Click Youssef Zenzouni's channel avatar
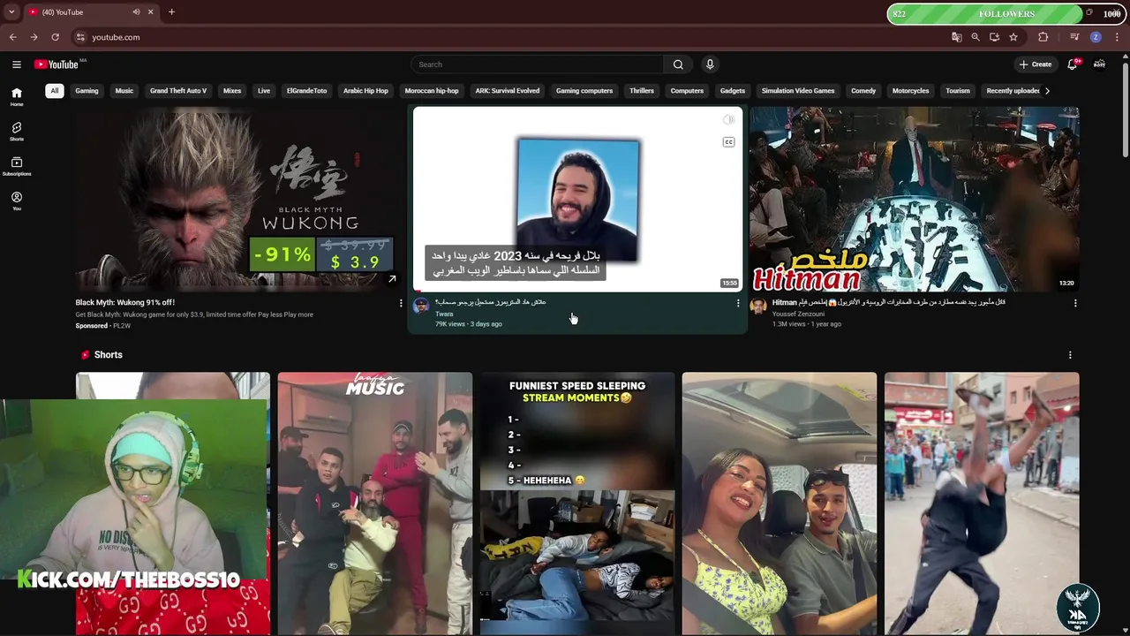Screen dimensions: 1130x636 click(757, 306)
